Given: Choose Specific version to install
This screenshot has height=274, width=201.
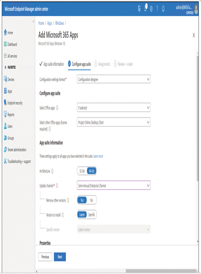Looking at the screenshot, I should tap(92, 214).
